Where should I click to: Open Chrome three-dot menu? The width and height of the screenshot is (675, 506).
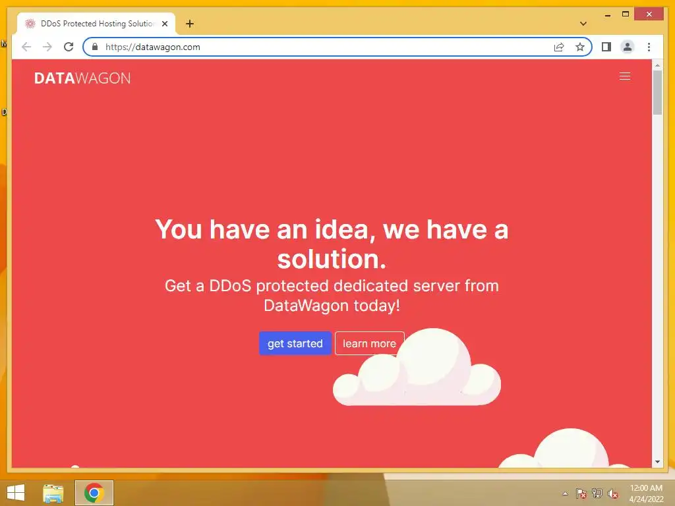pos(649,47)
